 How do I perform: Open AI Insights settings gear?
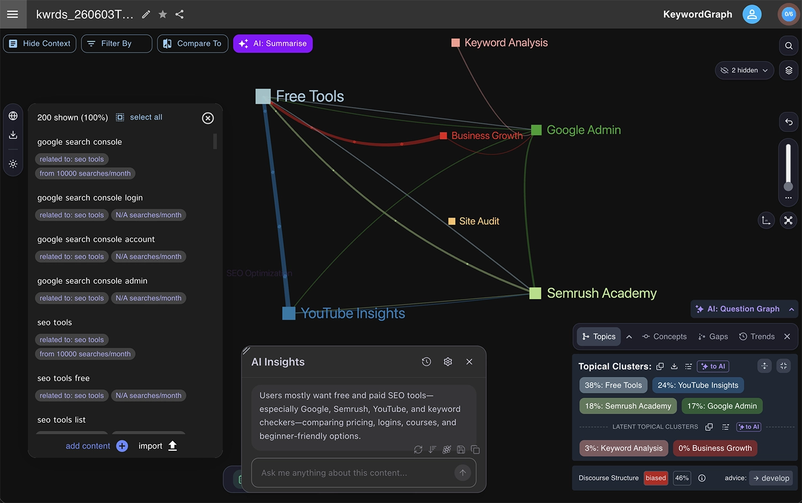448,362
